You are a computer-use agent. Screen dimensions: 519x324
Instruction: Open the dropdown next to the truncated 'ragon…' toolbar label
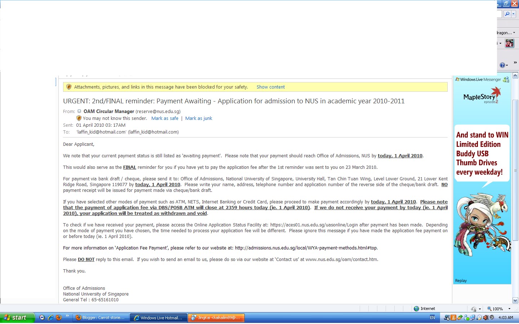(x=514, y=33)
